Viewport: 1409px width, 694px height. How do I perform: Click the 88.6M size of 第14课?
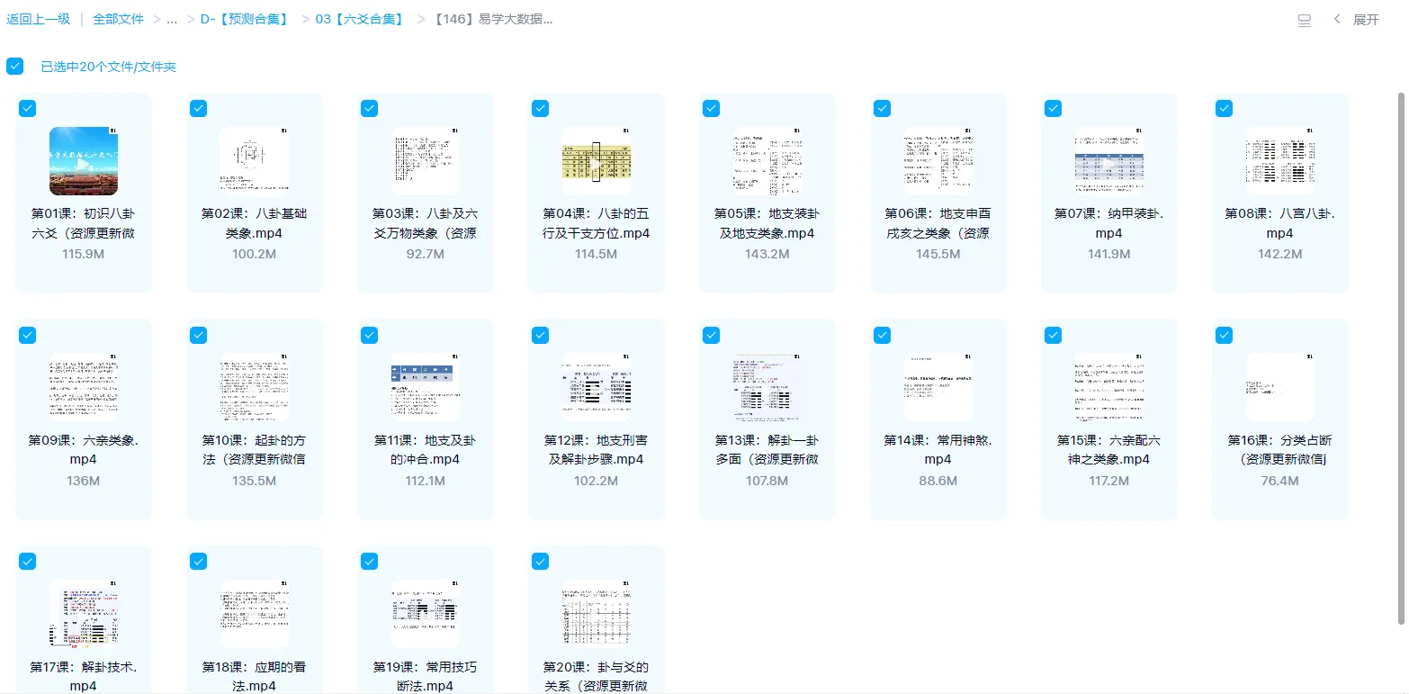[938, 481]
